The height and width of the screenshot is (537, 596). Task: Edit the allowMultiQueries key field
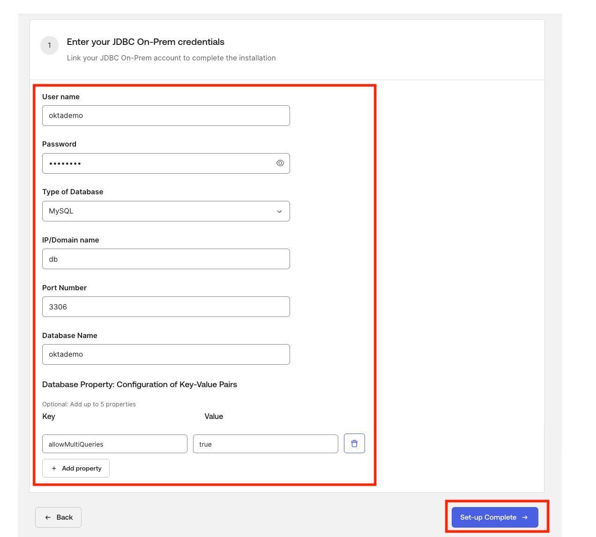114,444
